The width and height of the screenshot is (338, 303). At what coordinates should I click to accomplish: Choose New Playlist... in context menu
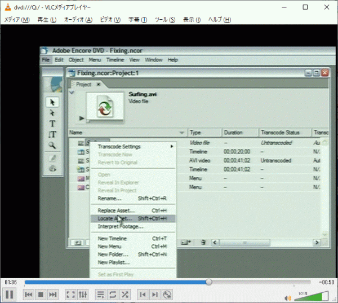tap(133, 262)
